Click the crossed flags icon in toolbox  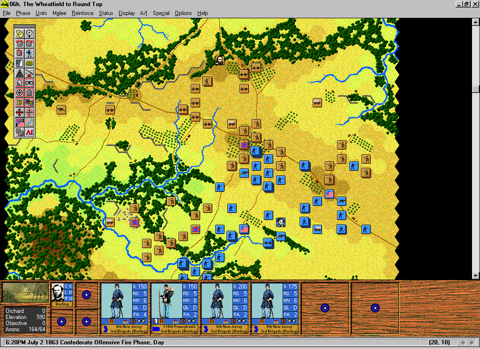pyautogui.click(x=19, y=122)
